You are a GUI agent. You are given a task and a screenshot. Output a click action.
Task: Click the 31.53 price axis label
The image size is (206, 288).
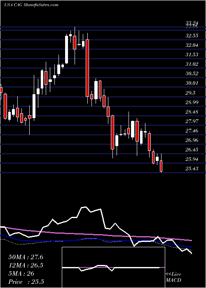coord(192,55)
